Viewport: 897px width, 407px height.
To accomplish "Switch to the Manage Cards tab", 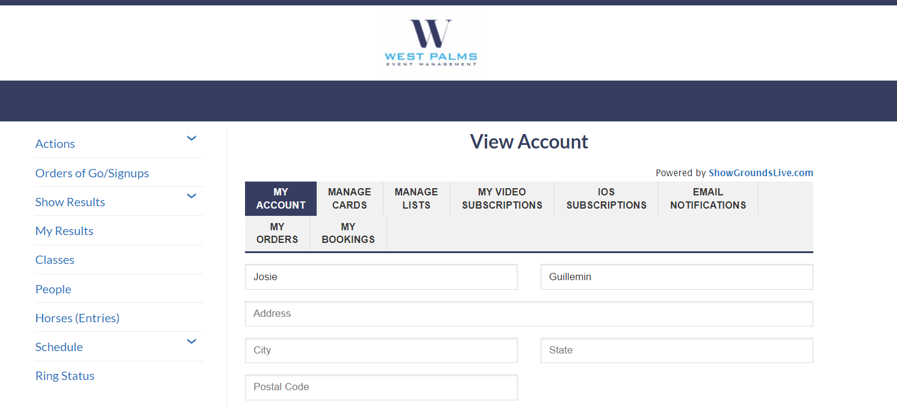I will pyautogui.click(x=350, y=198).
